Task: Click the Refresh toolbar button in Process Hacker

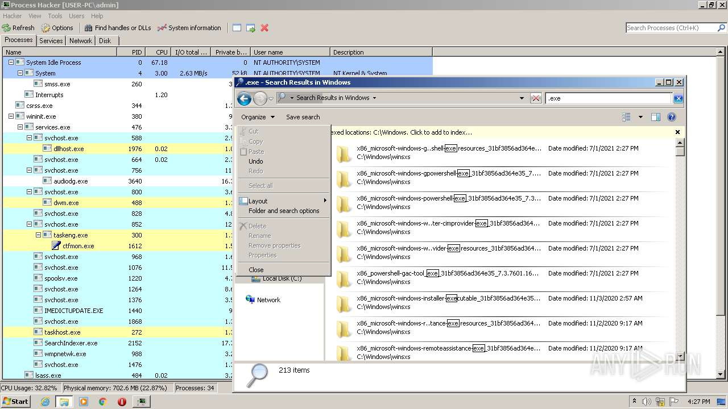Action: (x=18, y=28)
